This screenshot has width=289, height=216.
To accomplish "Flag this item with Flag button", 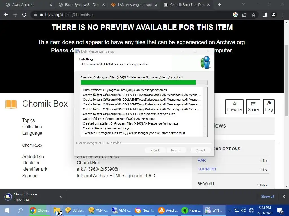I will [269, 107].
